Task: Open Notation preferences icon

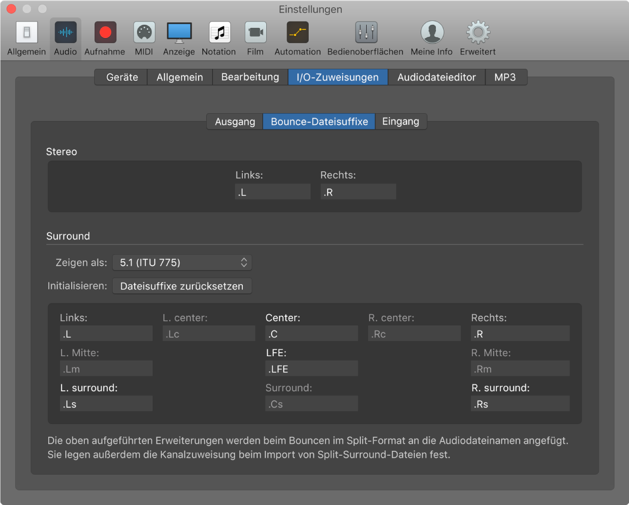Action: (219, 33)
